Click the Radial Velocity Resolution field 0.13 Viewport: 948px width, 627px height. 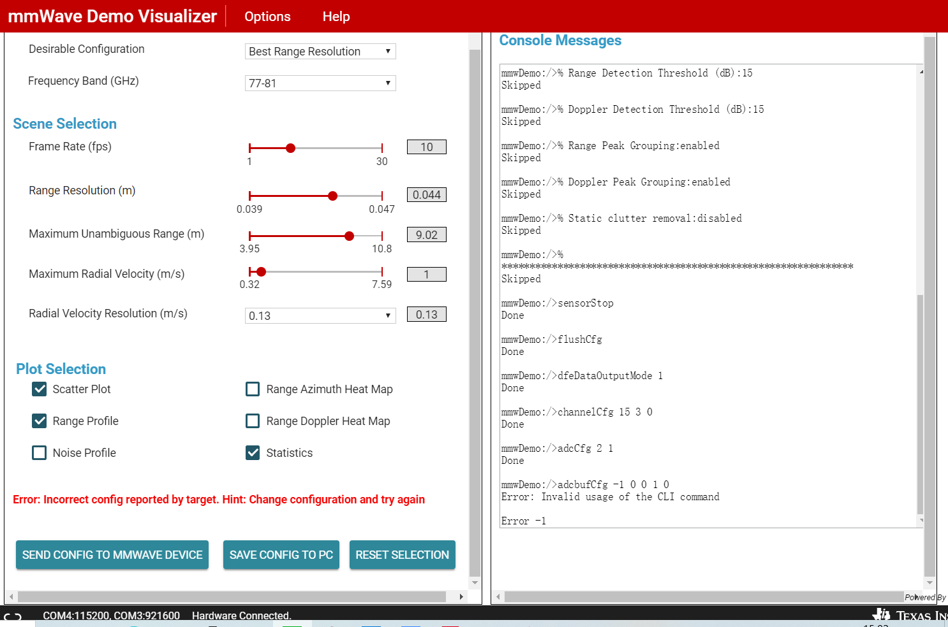(x=427, y=315)
